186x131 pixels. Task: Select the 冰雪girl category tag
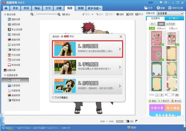173,28
